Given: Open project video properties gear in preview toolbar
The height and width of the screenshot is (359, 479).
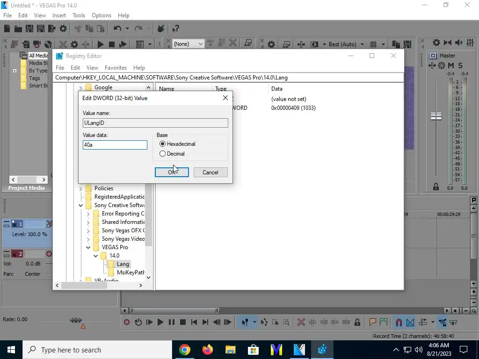Looking at the screenshot, I should [271, 44].
